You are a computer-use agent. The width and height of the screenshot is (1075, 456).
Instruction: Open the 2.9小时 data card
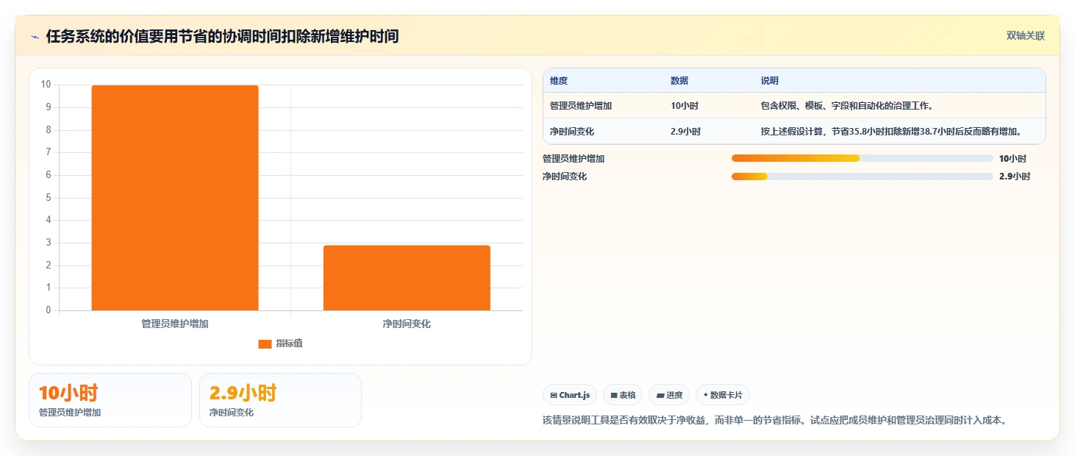tap(280, 400)
